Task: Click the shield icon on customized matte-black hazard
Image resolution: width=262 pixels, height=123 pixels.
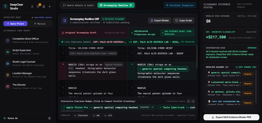Action: [x=209, y=82]
